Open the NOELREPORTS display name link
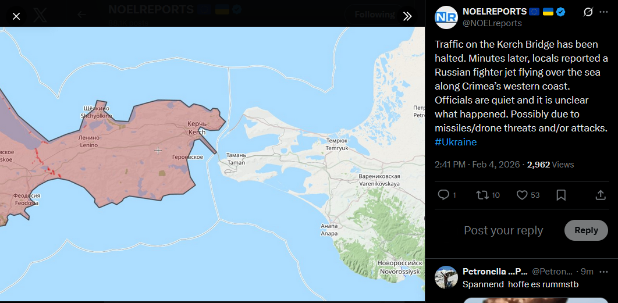Image resolution: width=618 pixels, height=303 pixels. tap(495, 12)
